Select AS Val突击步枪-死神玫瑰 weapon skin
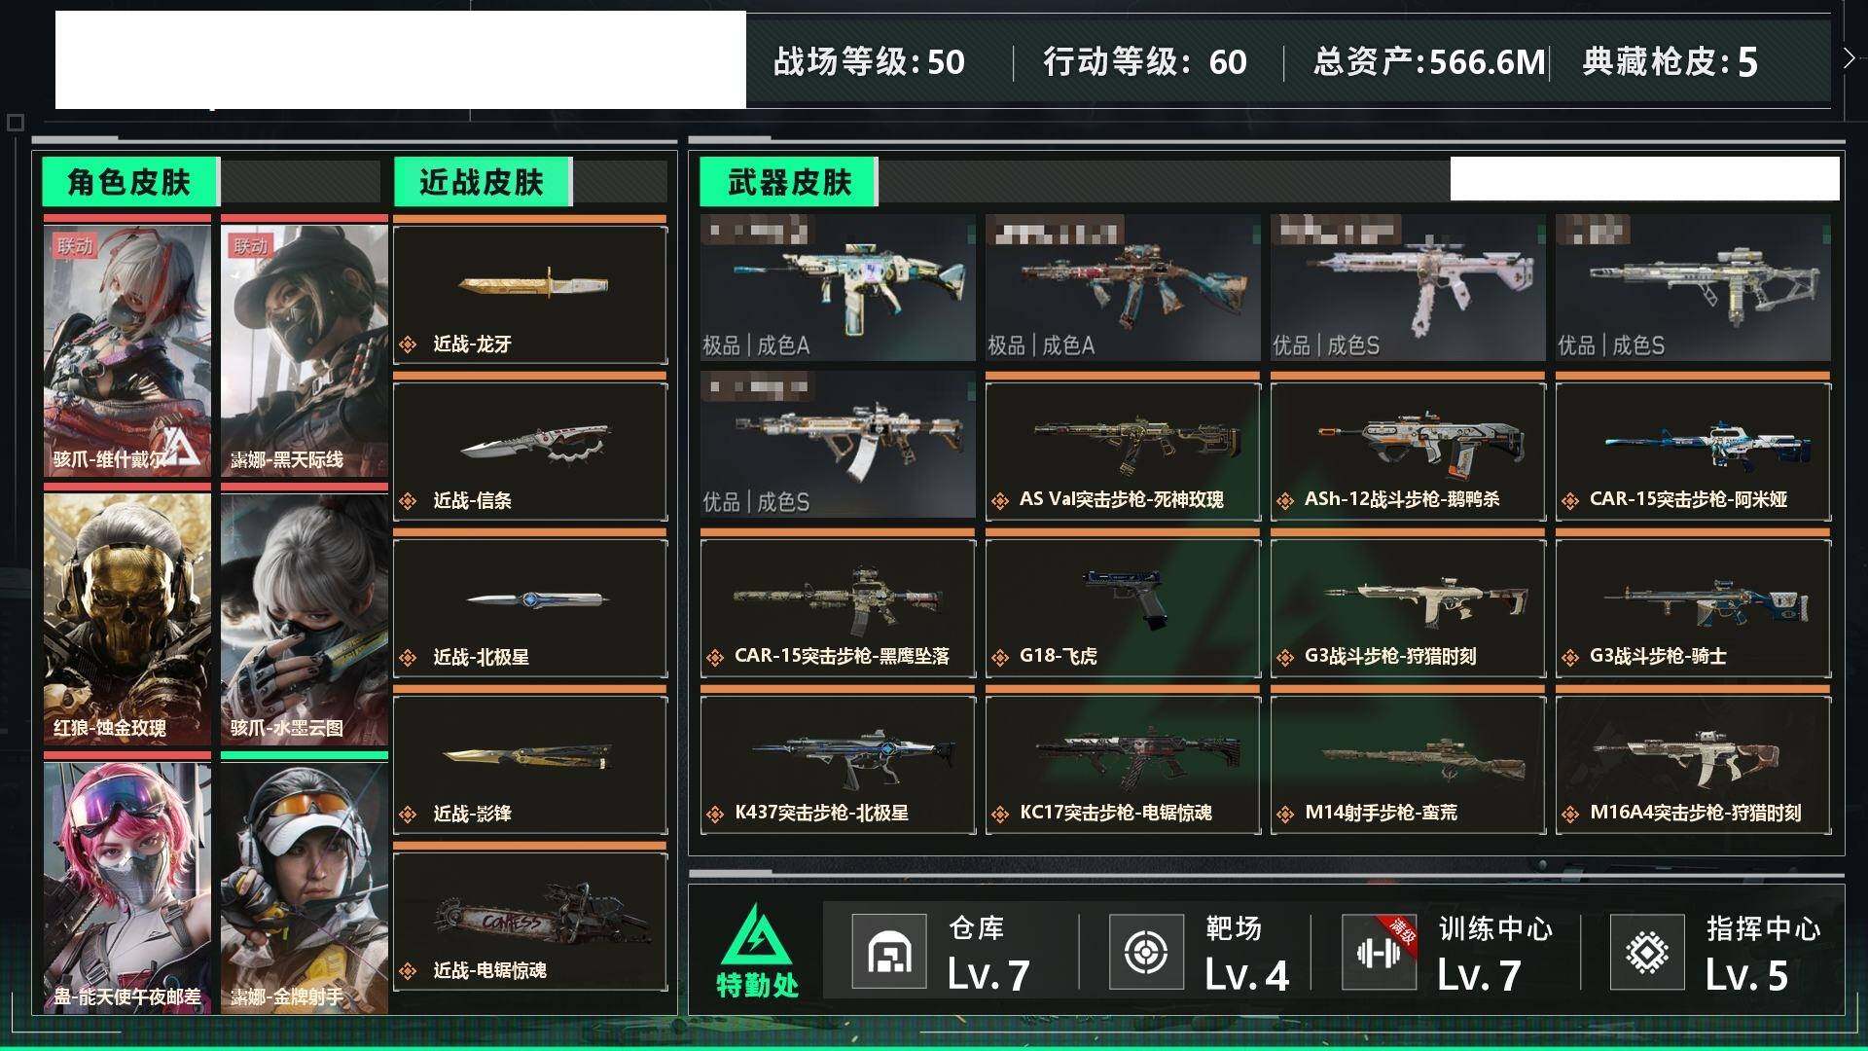The width and height of the screenshot is (1868, 1051). tap(1123, 452)
